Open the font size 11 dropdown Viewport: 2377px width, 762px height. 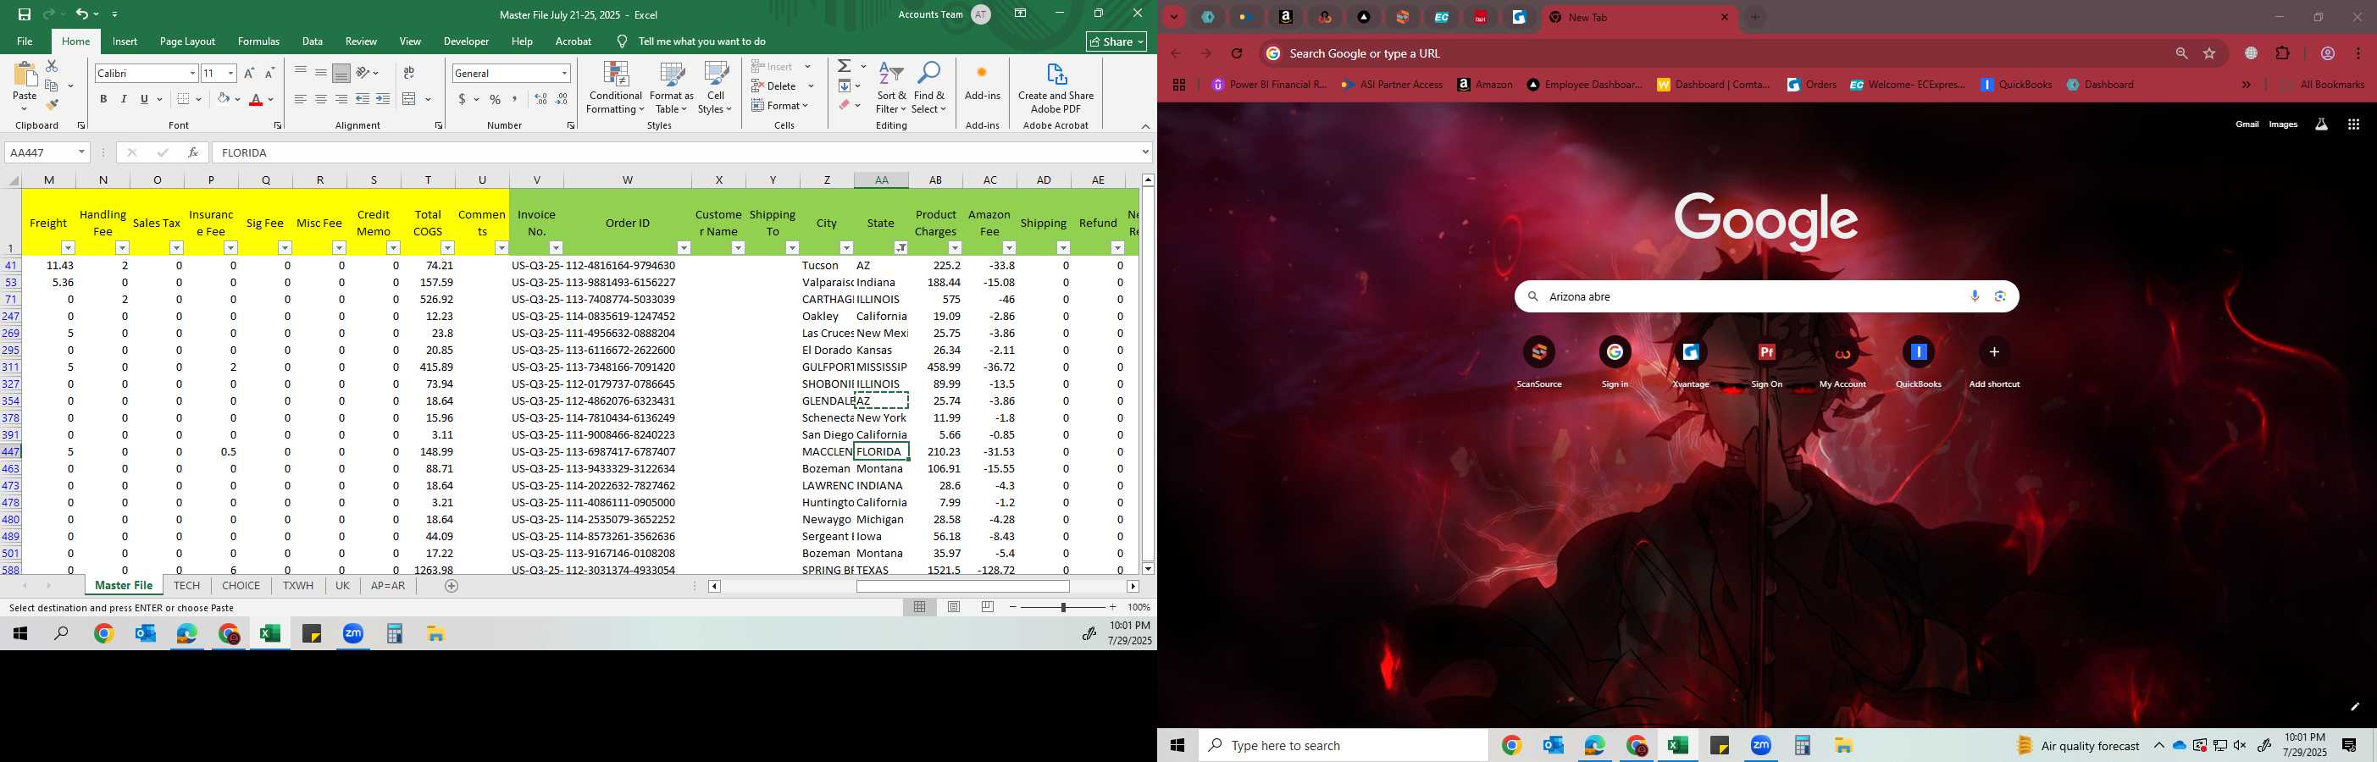point(230,73)
